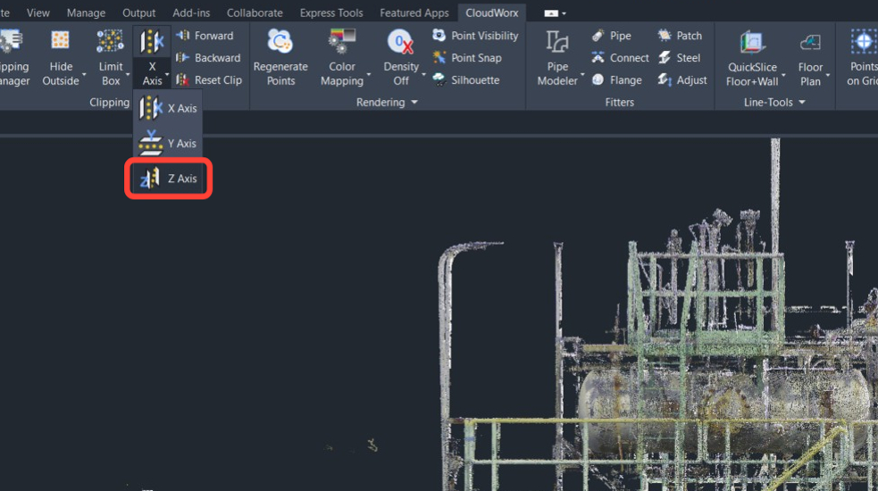878x491 pixels.
Task: Expand the Pipe Modeler dropdown arrow
Action: (582, 74)
